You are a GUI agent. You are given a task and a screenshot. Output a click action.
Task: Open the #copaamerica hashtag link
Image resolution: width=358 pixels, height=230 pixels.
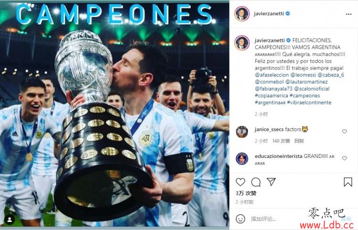pyautogui.click(x=271, y=95)
